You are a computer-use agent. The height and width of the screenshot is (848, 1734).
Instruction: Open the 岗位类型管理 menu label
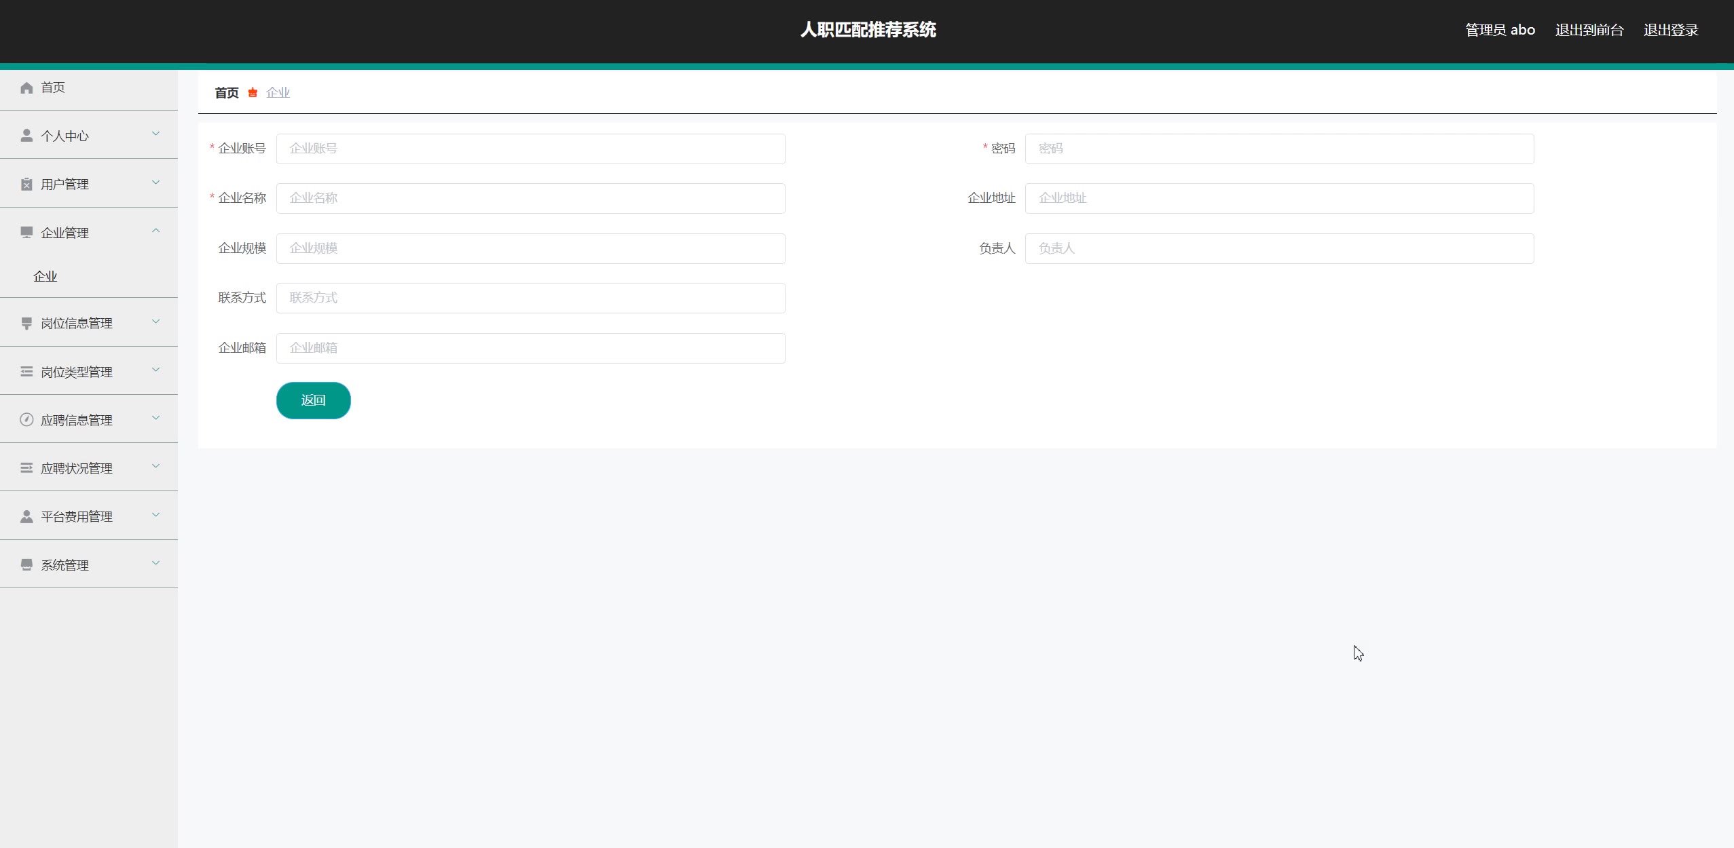[77, 372]
